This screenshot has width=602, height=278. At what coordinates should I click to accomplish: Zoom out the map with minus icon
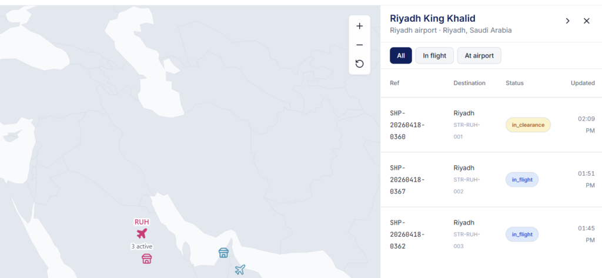coord(359,45)
